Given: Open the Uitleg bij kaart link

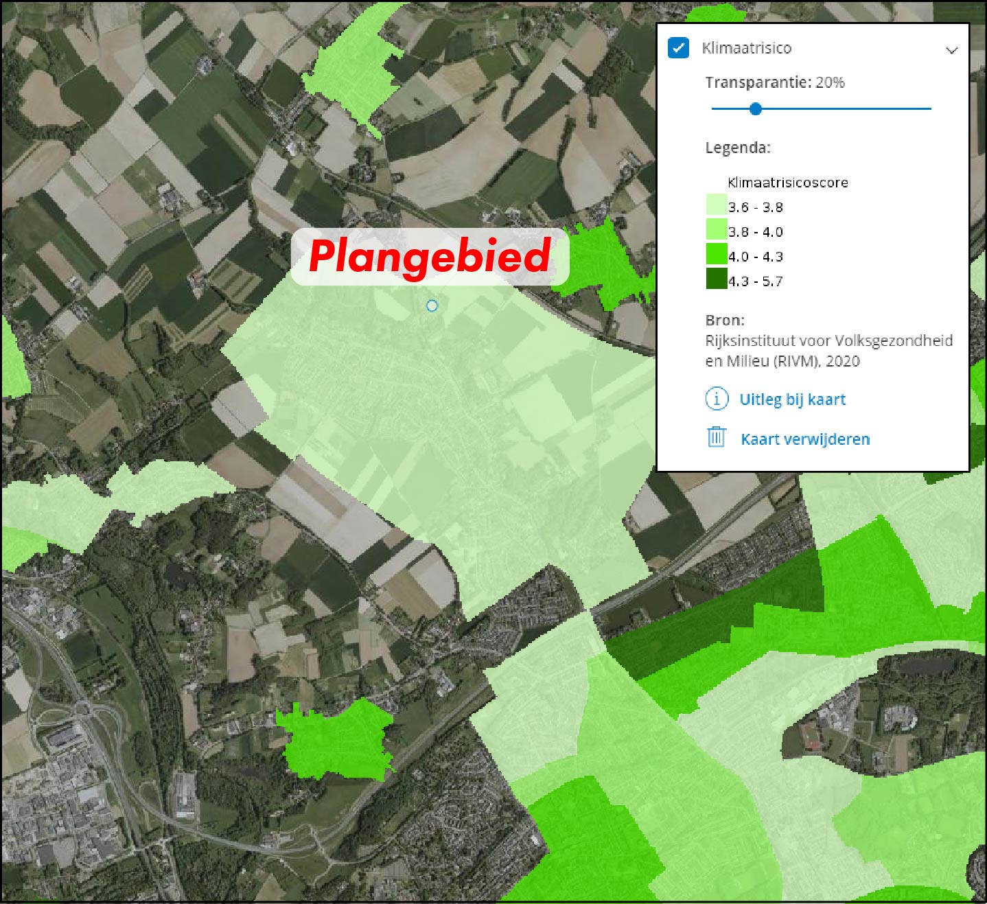Looking at the screenshot, I should (x=792, y=399).
